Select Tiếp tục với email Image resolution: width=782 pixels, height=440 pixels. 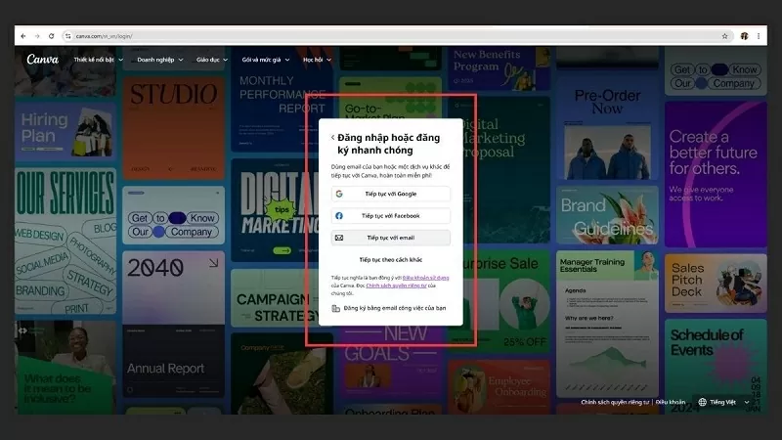(390, 238)
